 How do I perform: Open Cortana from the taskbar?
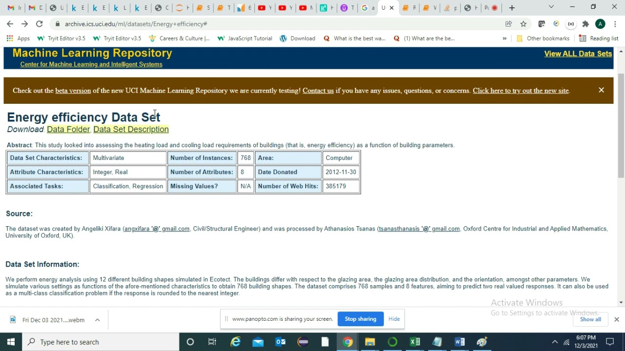tap(190, 342)
